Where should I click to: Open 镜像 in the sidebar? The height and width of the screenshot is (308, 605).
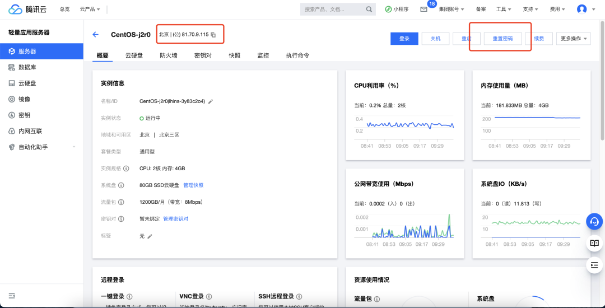(41, 99)
